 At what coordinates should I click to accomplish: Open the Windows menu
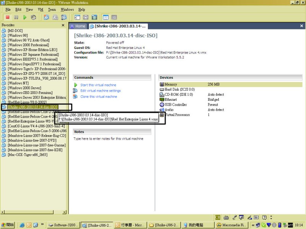(67, 10)
